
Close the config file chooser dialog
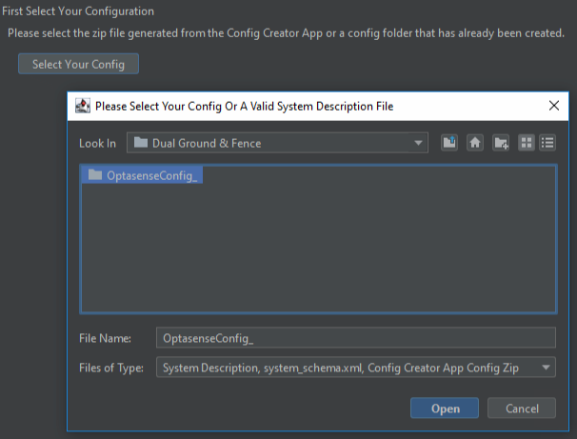[x=553, y=106]
